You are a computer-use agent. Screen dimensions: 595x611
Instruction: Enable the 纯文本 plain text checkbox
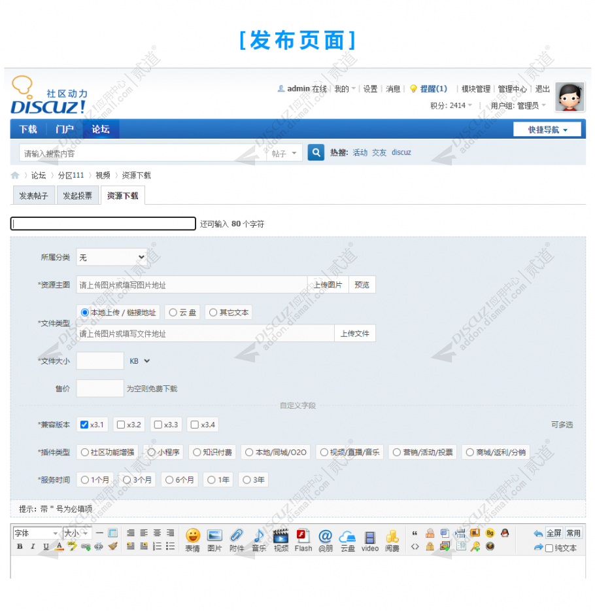[x=549, y=548]
